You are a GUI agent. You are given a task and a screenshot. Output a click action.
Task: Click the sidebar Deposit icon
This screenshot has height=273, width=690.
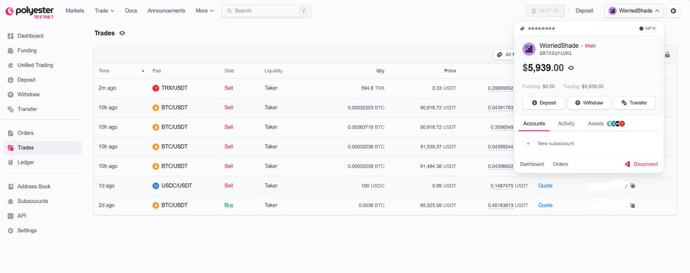coord(10,80)
